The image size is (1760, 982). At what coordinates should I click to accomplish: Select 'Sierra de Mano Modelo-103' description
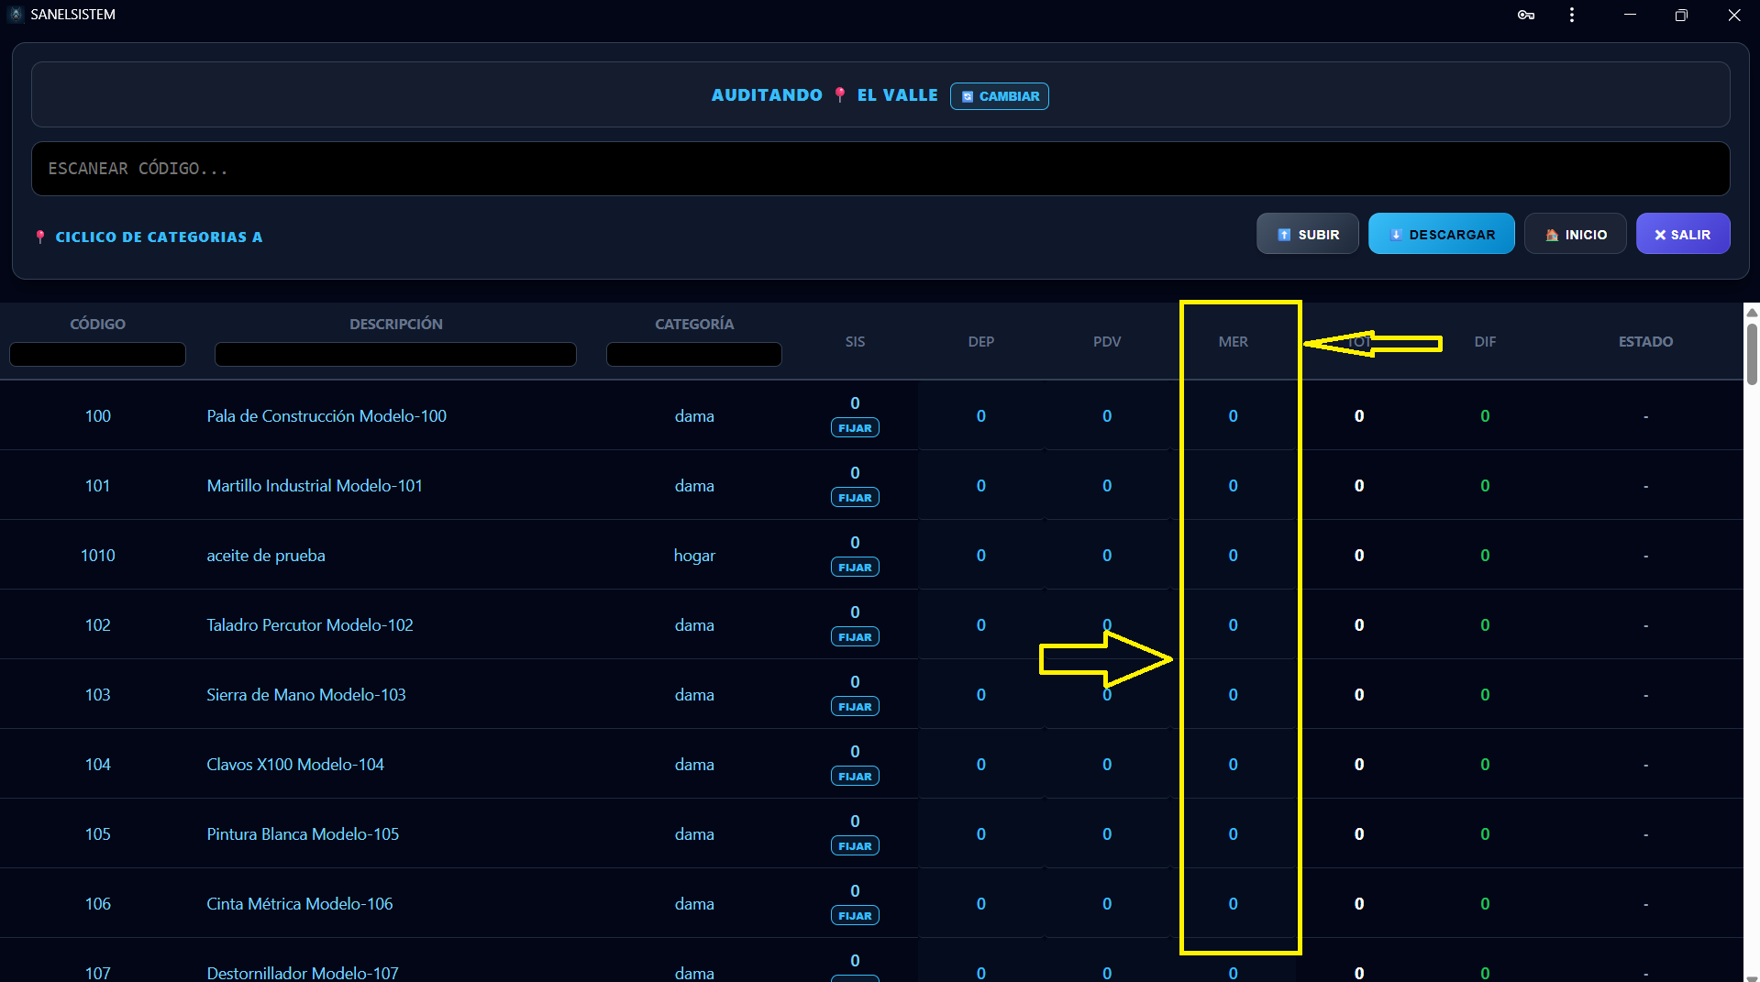pos(306,695)
